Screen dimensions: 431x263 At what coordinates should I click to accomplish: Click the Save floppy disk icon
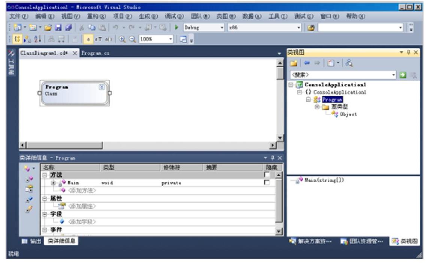(58, 27)
